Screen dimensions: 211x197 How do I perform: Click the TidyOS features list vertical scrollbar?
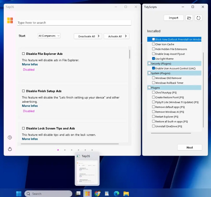130,54
